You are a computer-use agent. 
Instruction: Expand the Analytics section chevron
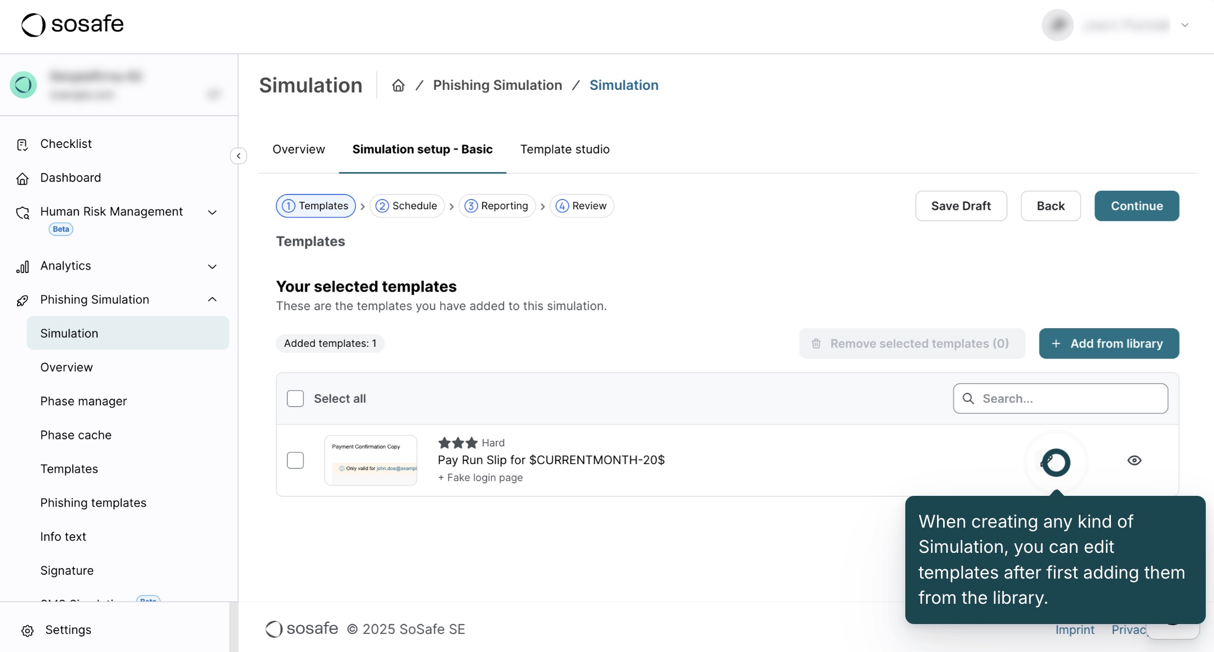213,267
